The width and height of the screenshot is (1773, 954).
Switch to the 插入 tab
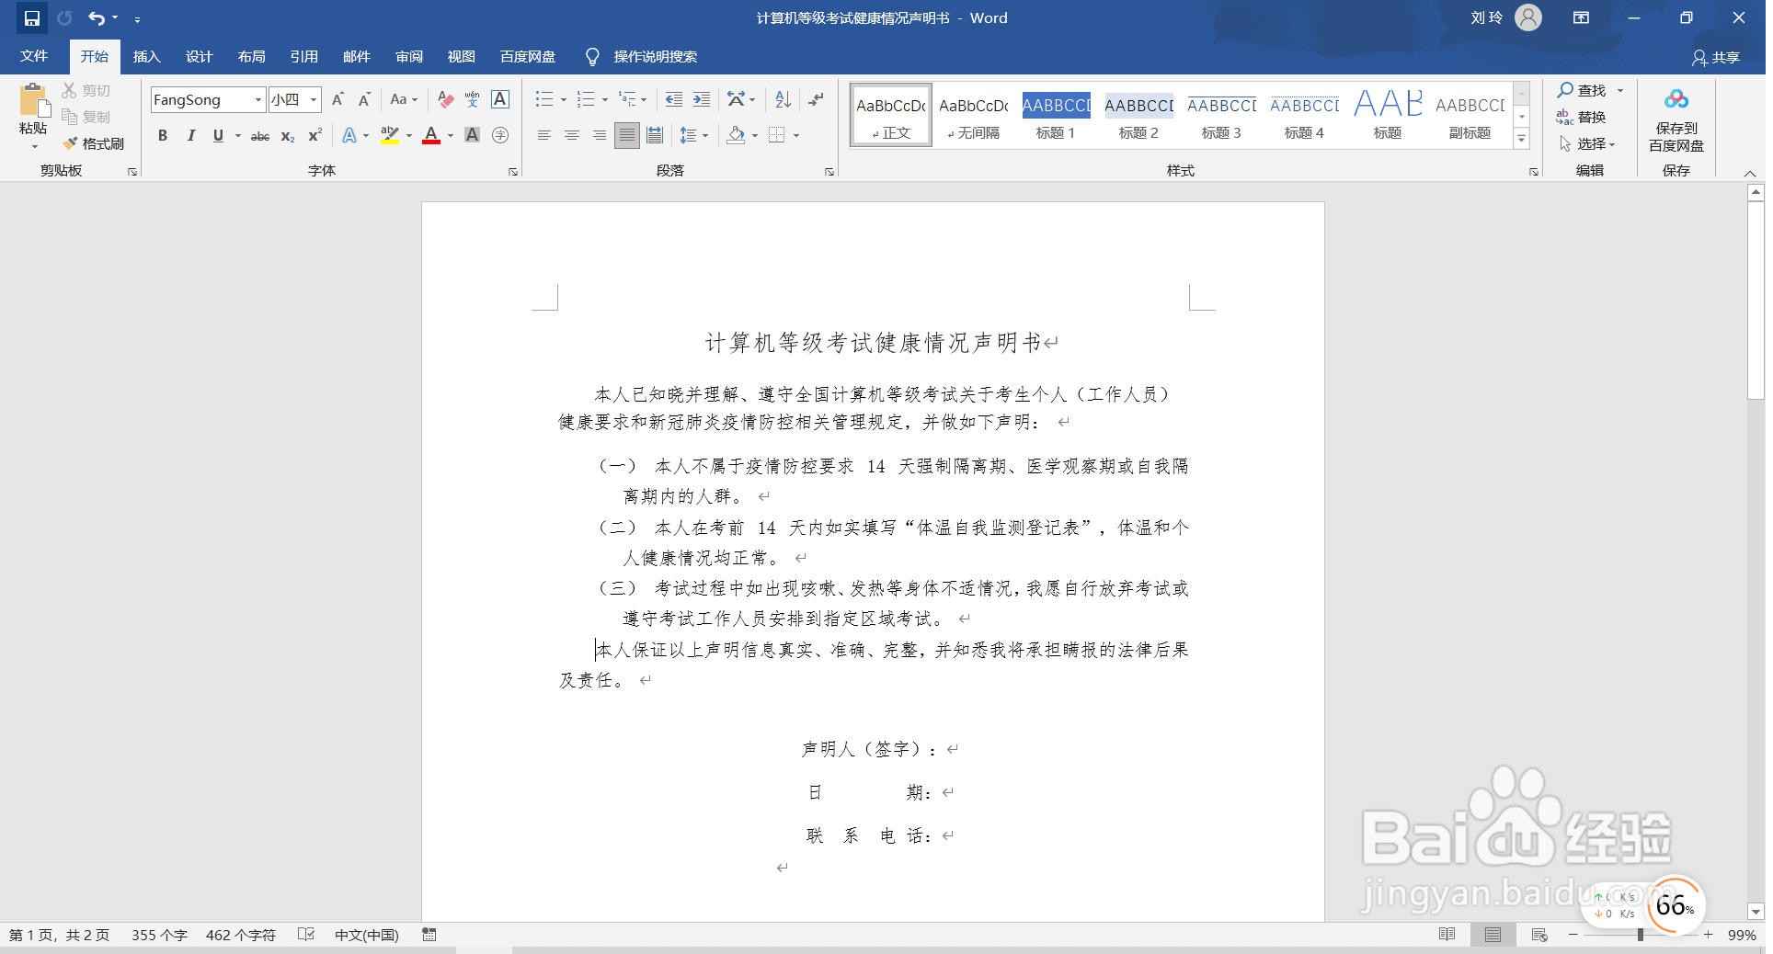146,57
